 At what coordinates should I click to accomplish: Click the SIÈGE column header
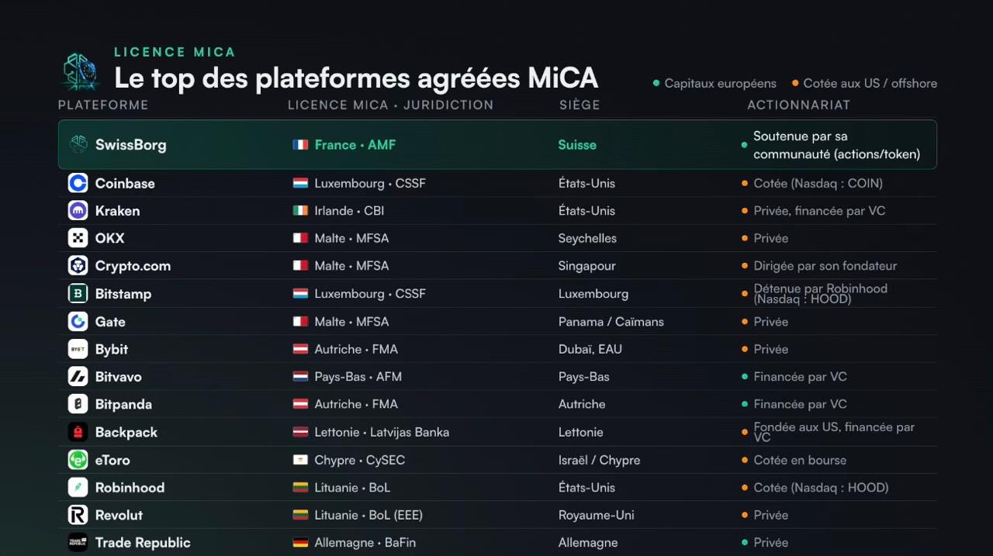click(x=580, y=105)
